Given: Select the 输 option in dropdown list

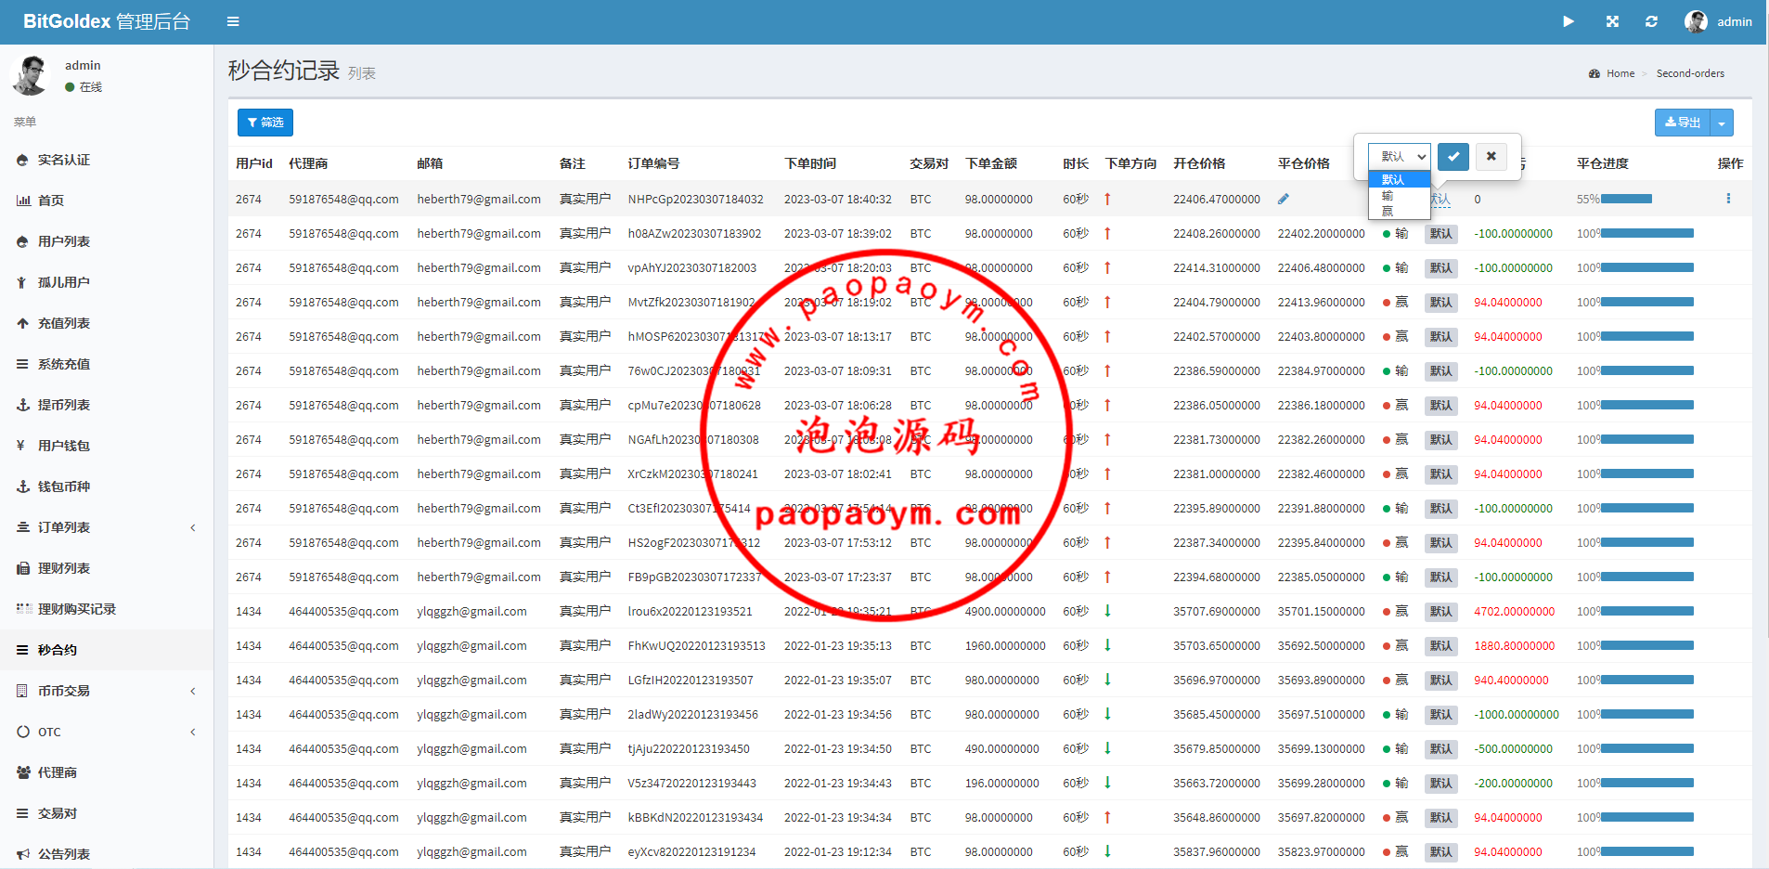Looking at the screenshot, I should (x=1388, y=196).
